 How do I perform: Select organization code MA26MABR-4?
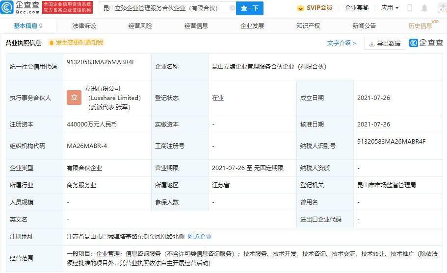click(x=87, y=146)
